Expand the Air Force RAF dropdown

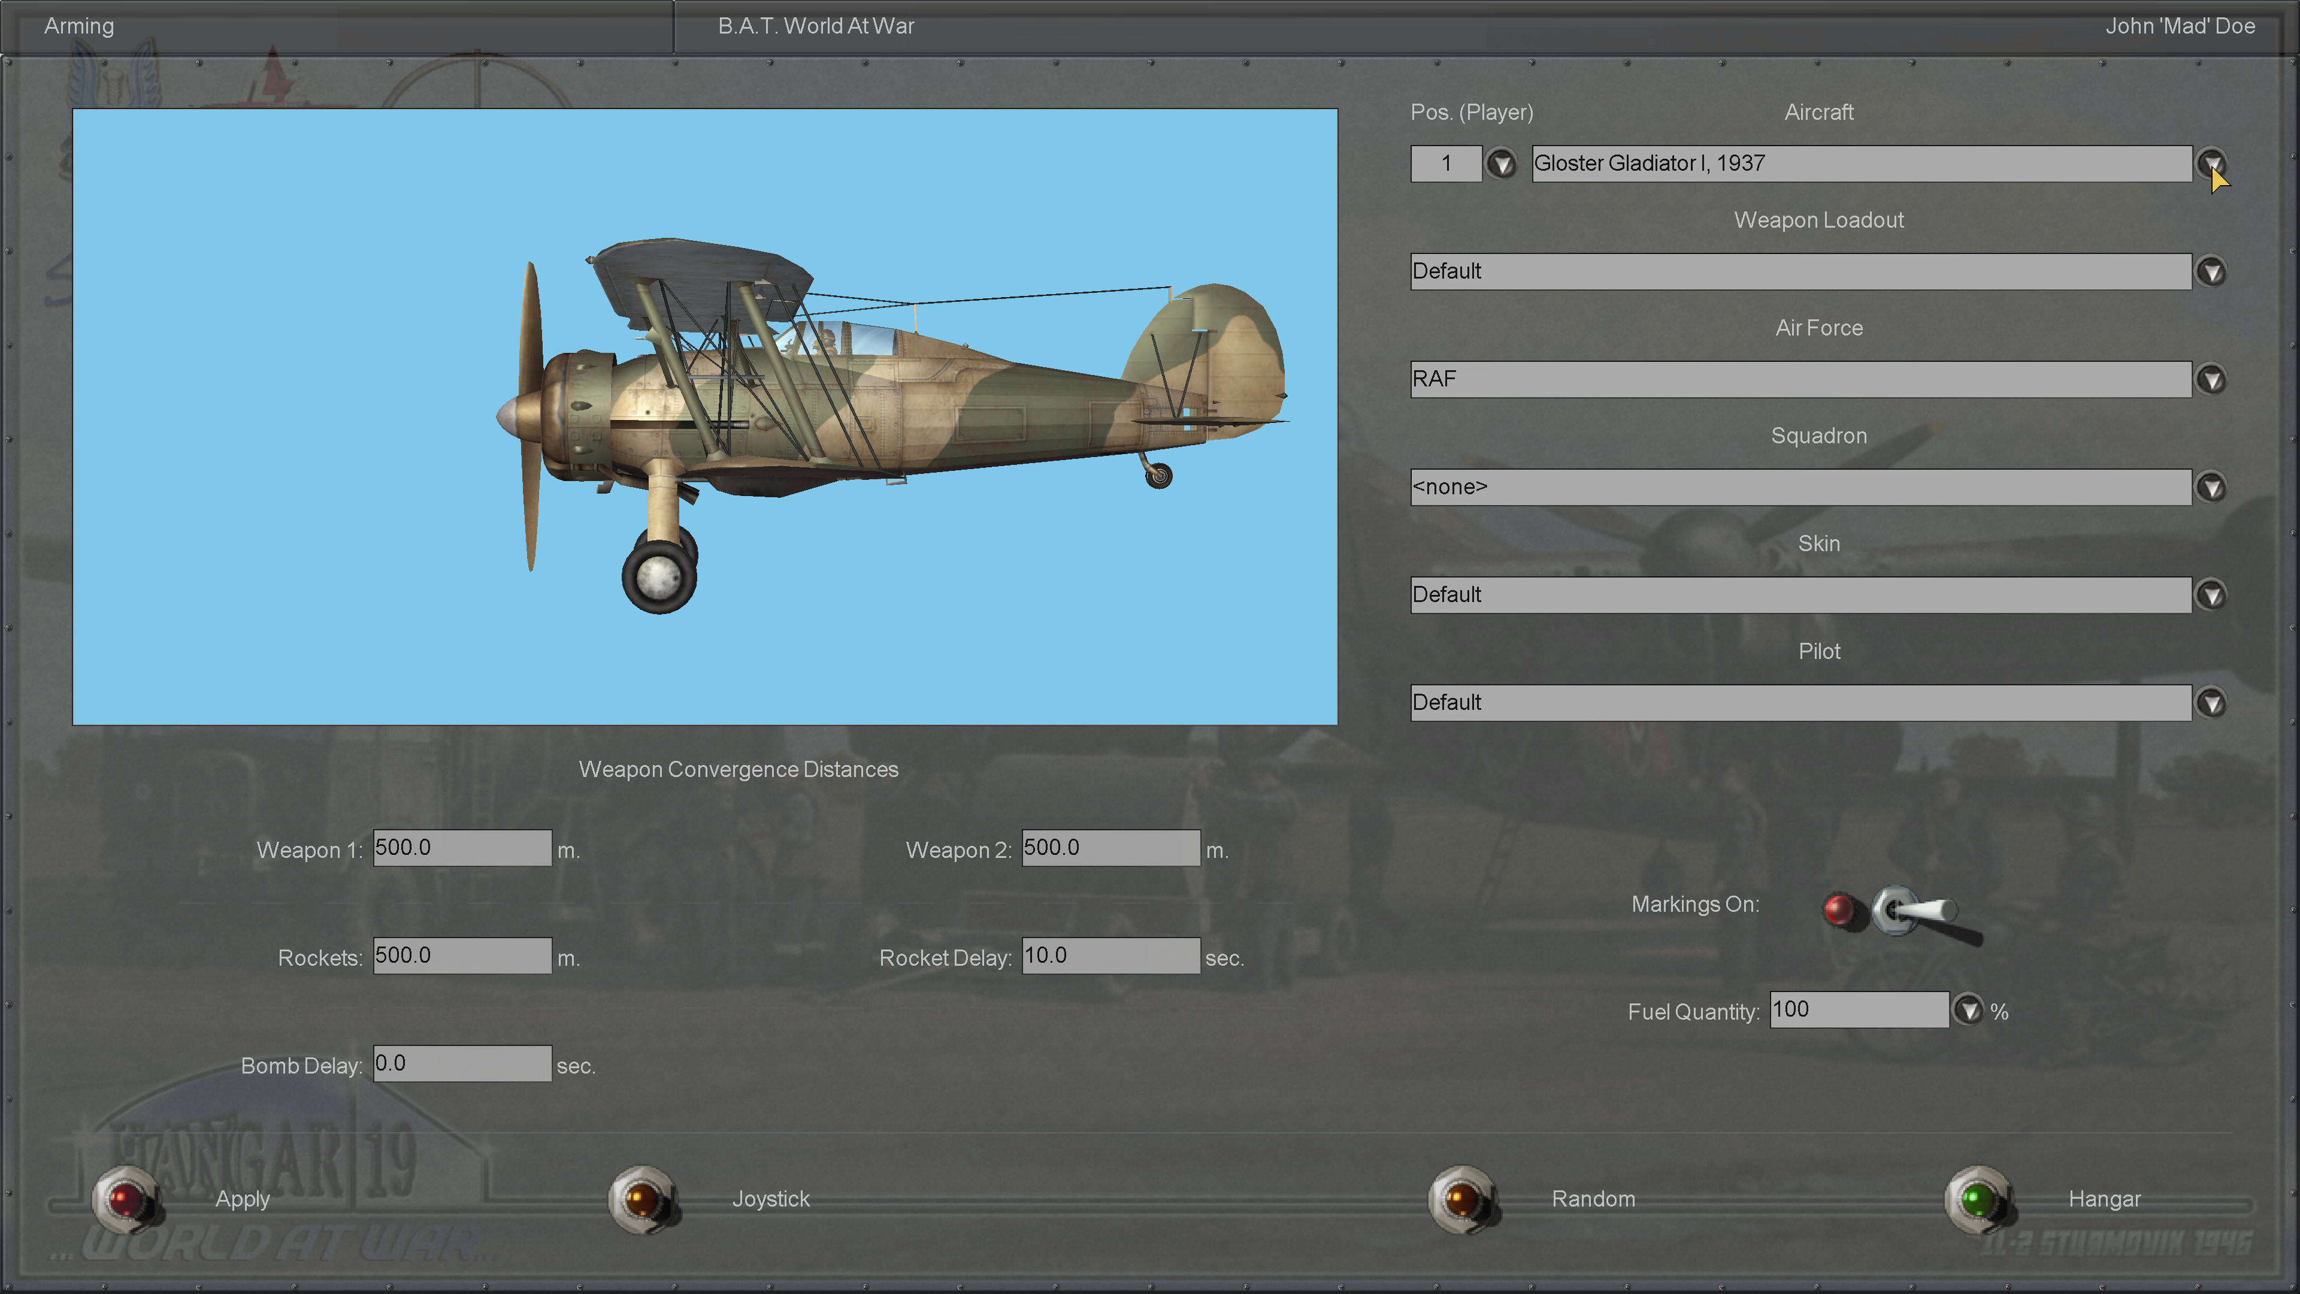(2211, 380)
